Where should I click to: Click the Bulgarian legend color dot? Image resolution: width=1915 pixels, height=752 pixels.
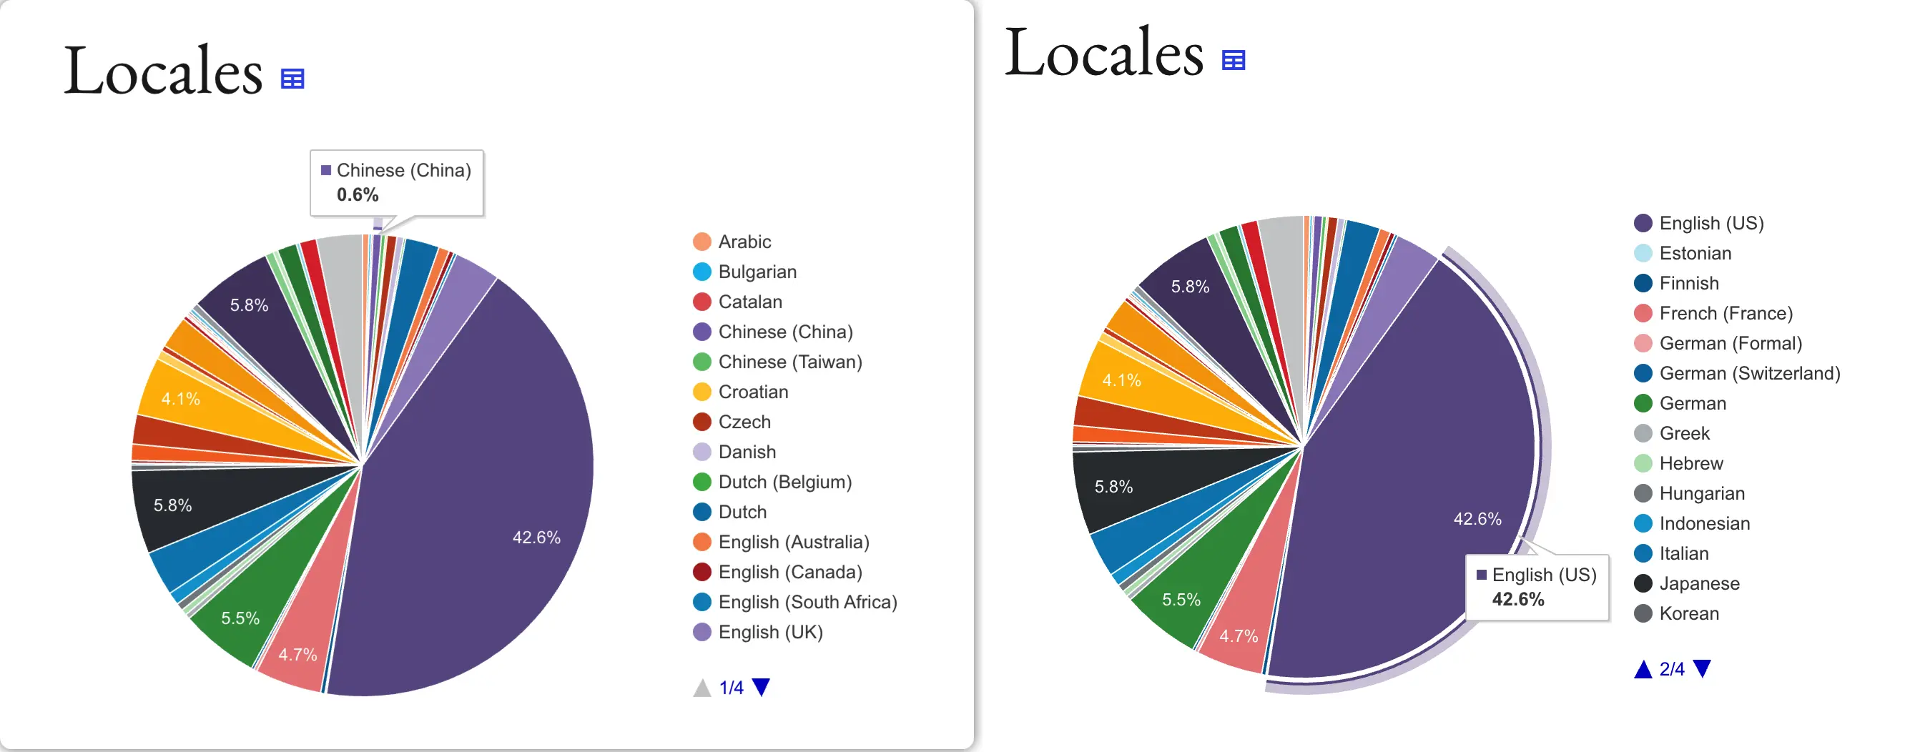pos(701,272)
